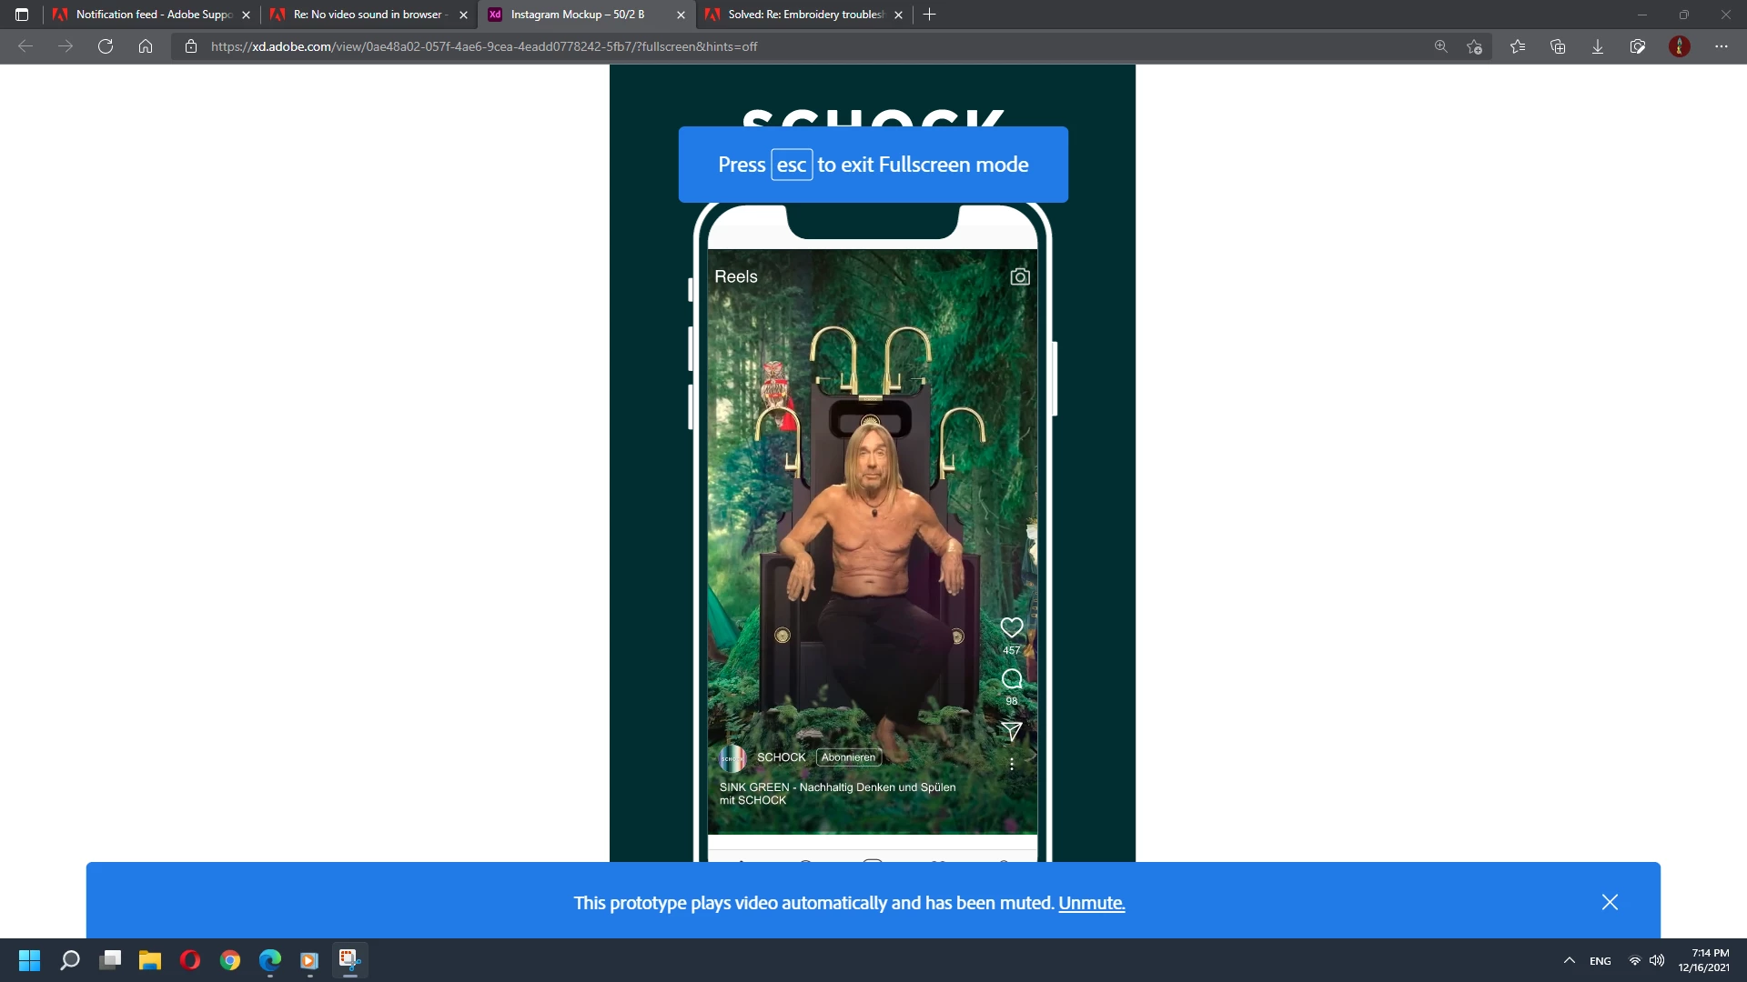Click the heart like icon on reel

1011,627
